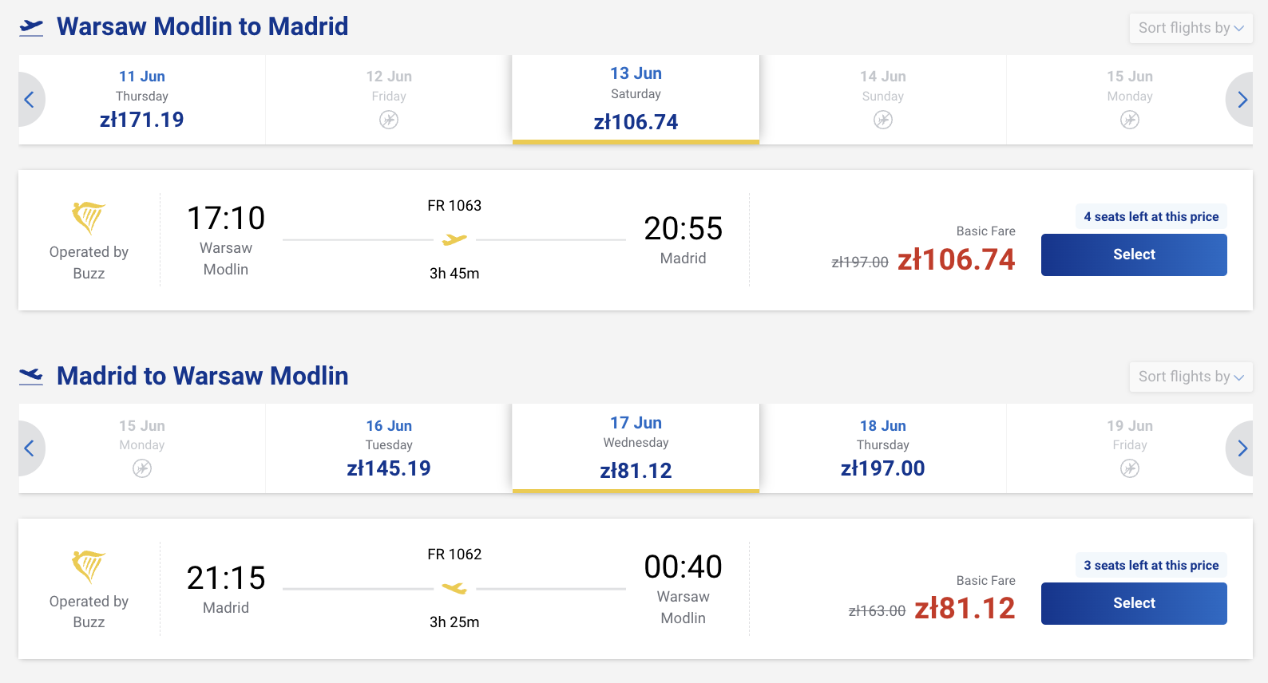Click previous dates arrow for outbound flights
Screen dimensions: 1268x683
tap(30, 100)
